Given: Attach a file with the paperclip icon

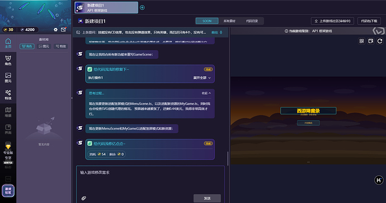Looking at the screenshot, I should (84, 198).
